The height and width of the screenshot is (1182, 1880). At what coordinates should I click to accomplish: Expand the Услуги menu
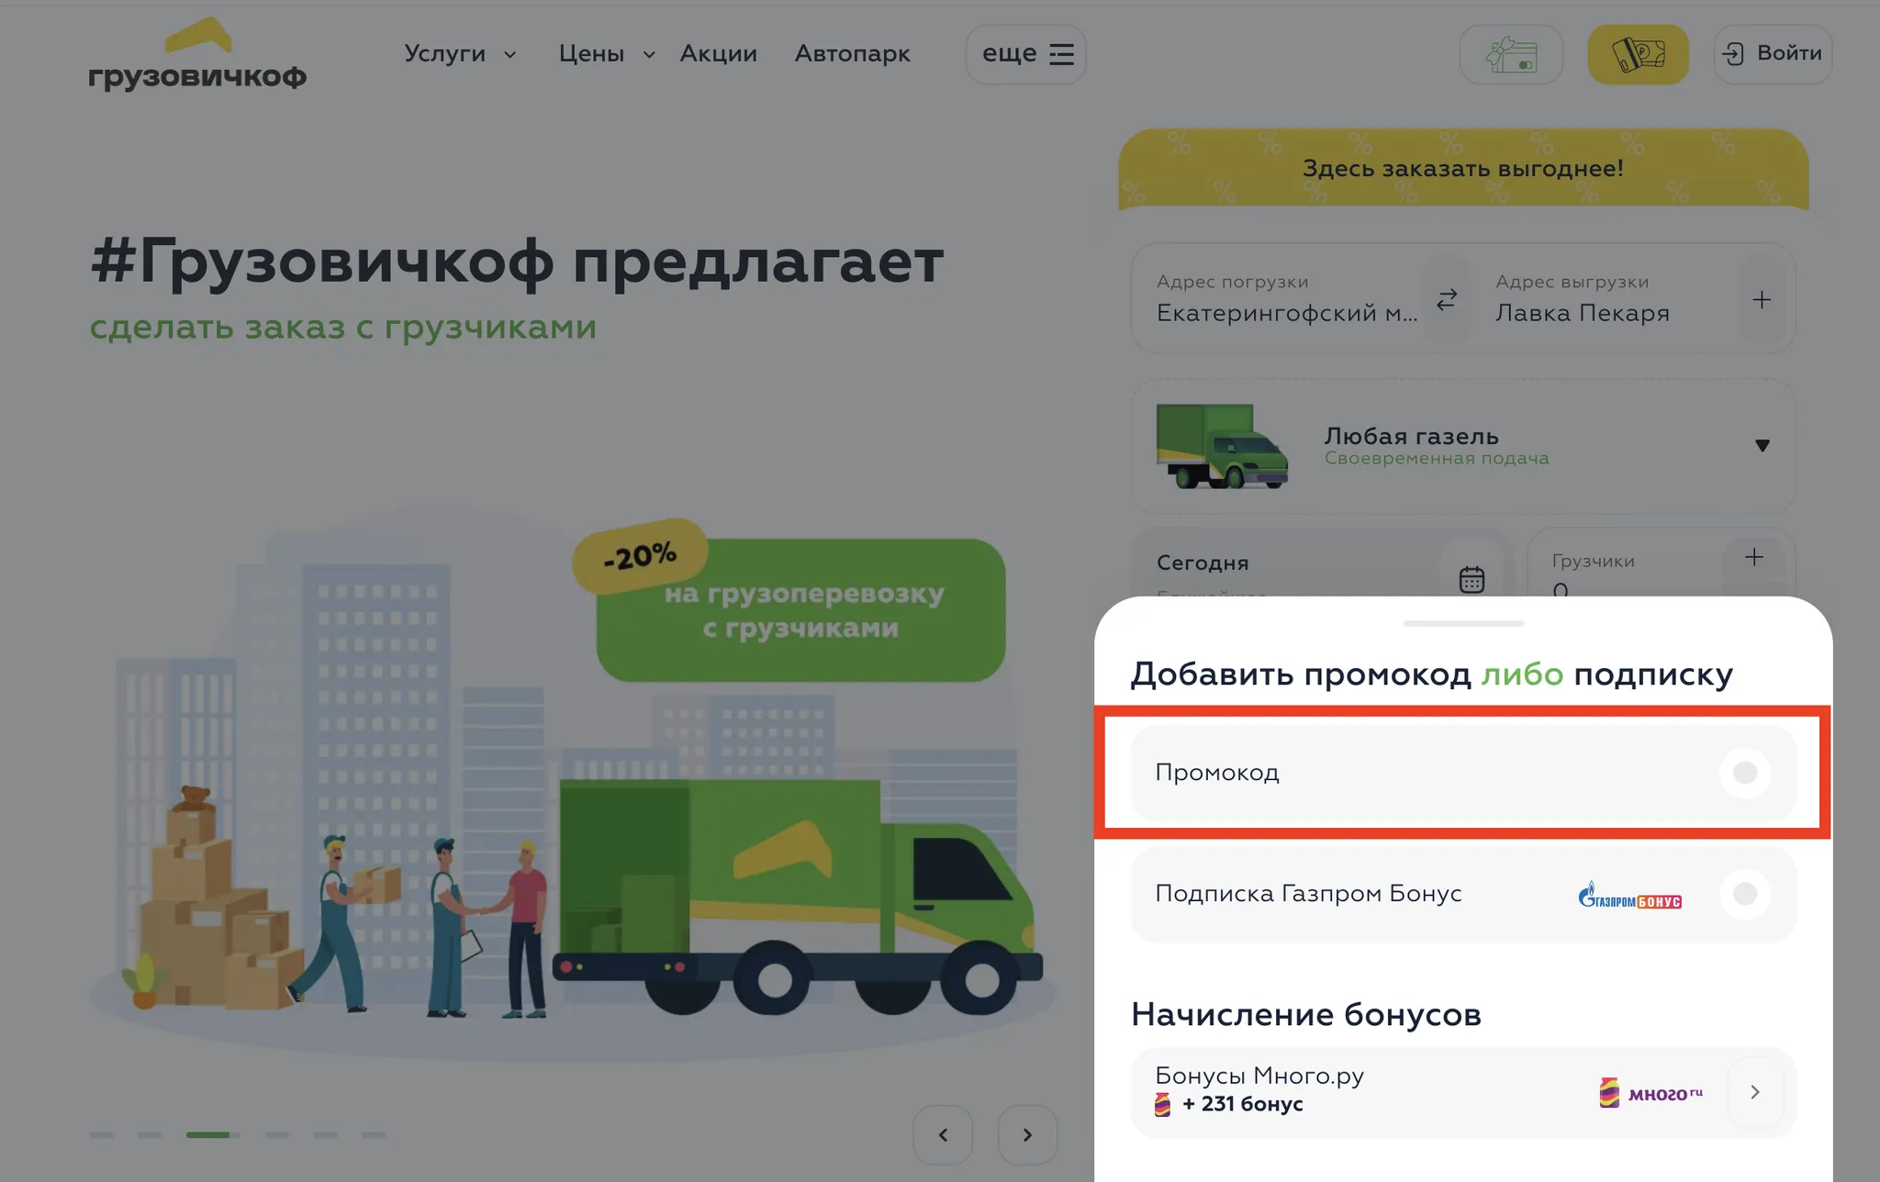[x=460, y=54]
